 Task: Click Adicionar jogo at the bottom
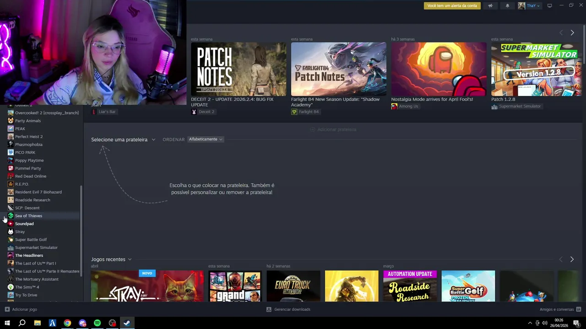click(x=21, y=309)
